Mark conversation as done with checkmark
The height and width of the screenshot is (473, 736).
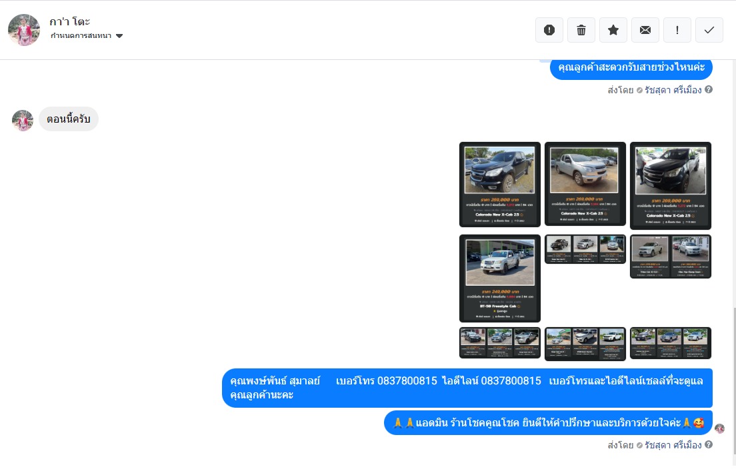click(709, 30)
